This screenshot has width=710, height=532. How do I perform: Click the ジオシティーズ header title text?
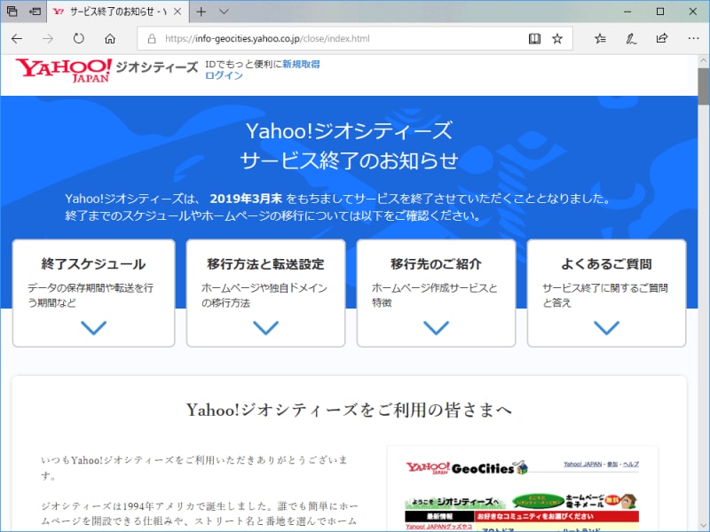click(157, 67)
